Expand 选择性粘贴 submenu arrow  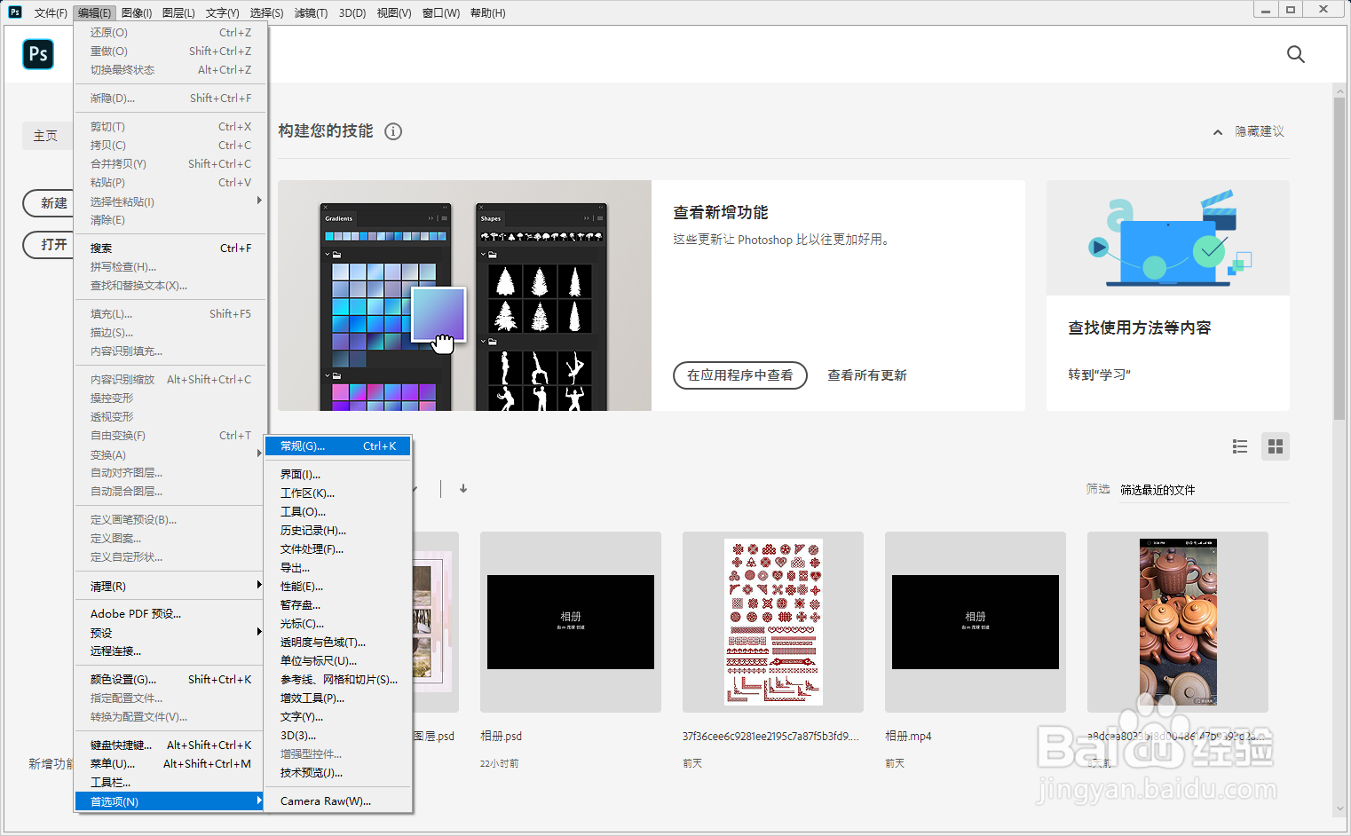tap(259, 201)
